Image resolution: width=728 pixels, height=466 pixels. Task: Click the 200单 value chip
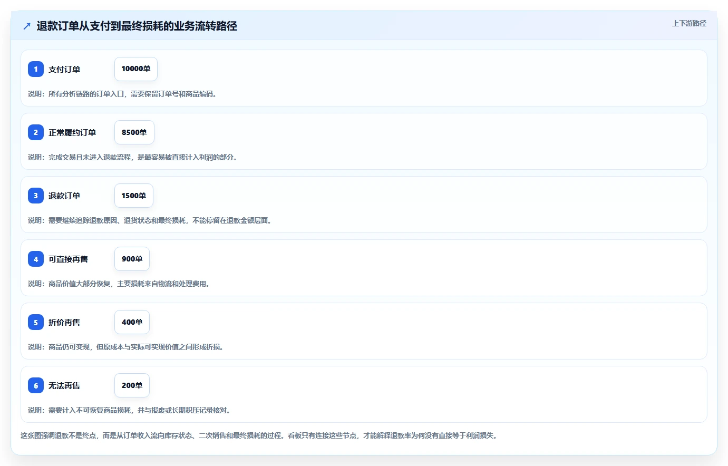[132, 385]
